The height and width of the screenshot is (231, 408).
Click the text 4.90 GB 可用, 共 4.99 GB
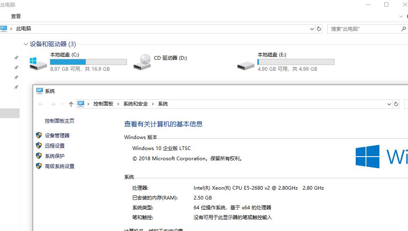287,69
